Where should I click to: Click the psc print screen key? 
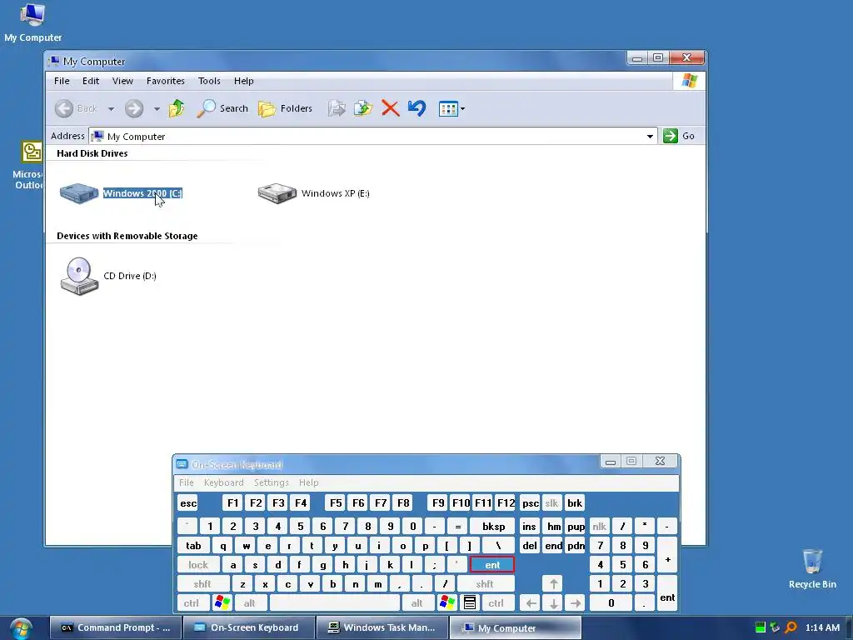point(531,503)
